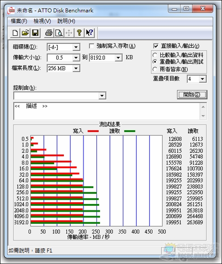The width and height of the screenshot is (222, 264).
Task: Click the four-arrow move toolbar icon
Action: pos(69,33)
